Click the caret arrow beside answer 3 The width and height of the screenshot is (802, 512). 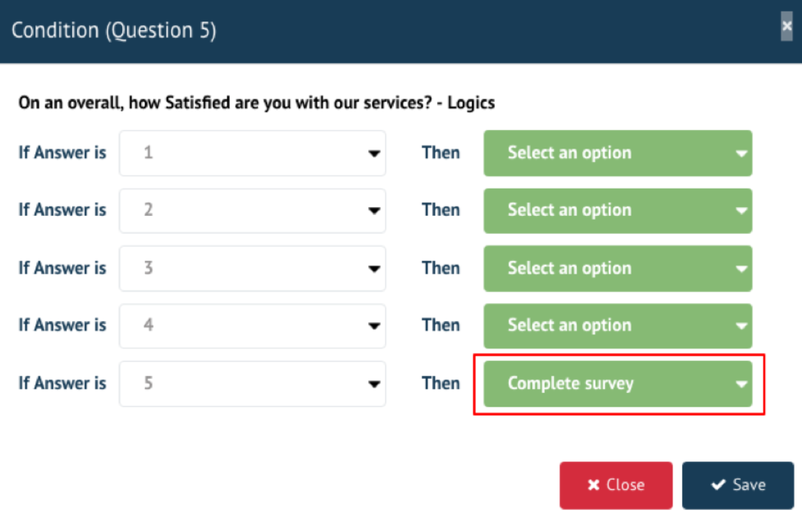pyautogui.click(x=374, y=269)
